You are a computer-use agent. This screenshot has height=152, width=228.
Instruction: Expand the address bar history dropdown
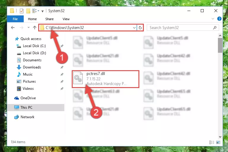click(134, 28)
